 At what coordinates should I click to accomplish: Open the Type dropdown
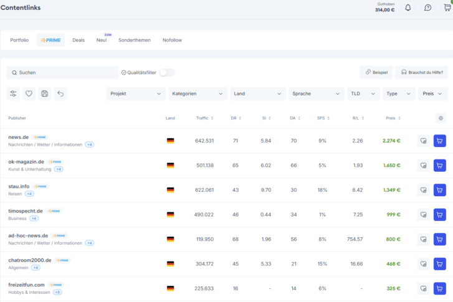[x=399, y=93]
